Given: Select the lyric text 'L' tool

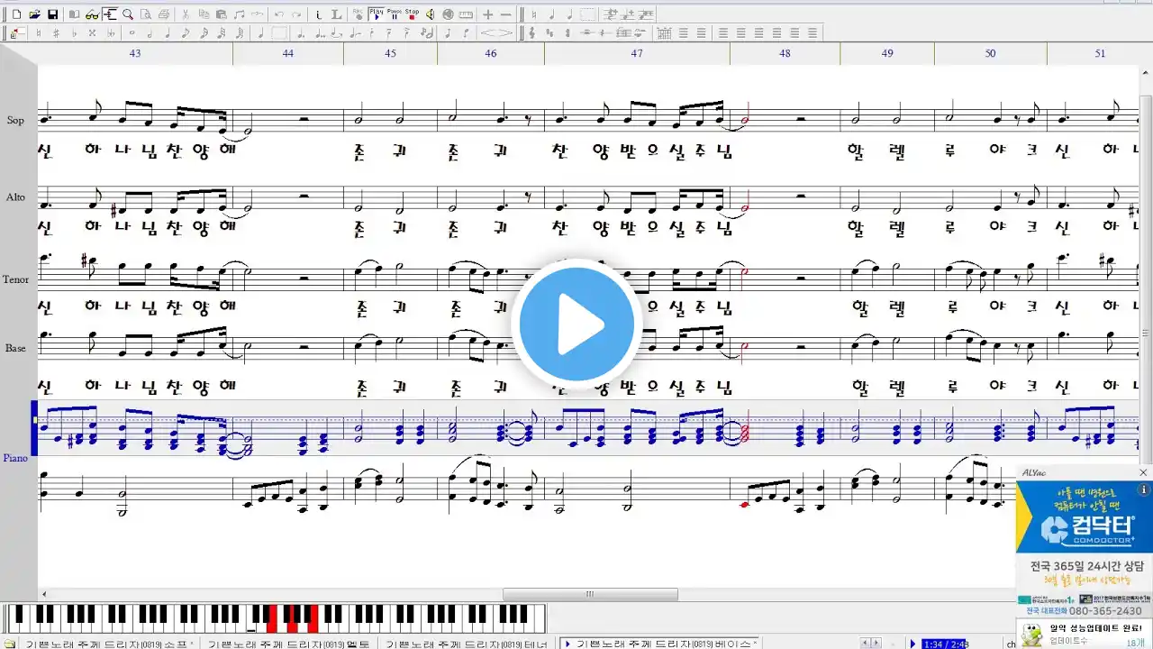Looking at the screenshot, I should point(336,14).
